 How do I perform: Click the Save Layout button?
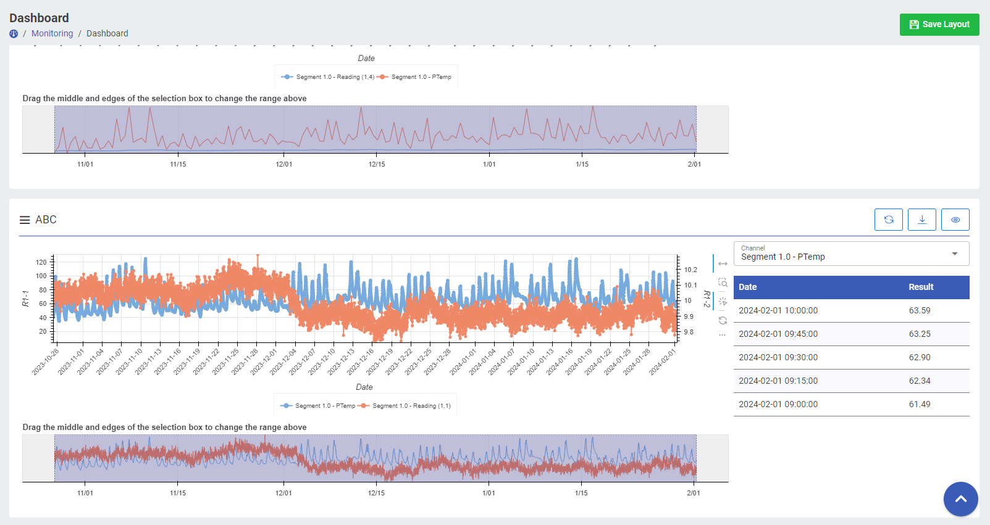tap(939, 25)
